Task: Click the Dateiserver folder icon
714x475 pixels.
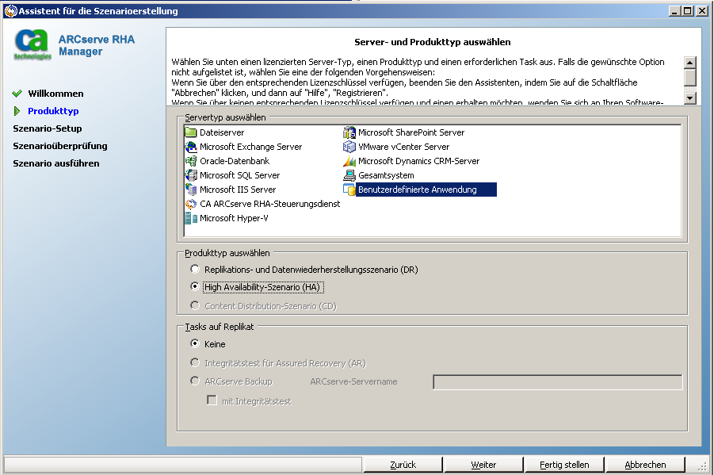Action: click(x=191, y=132)
